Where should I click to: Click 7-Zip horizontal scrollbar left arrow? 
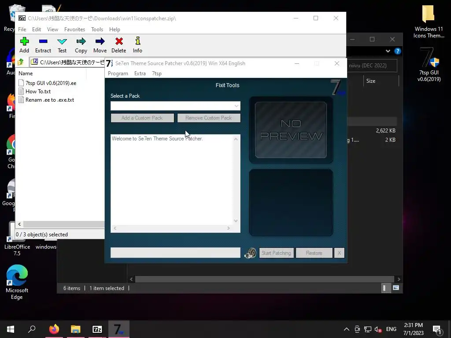tap(19, 224)
